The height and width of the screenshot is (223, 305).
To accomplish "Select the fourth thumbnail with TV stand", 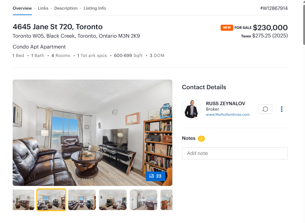I will click(x=113, y=200).
